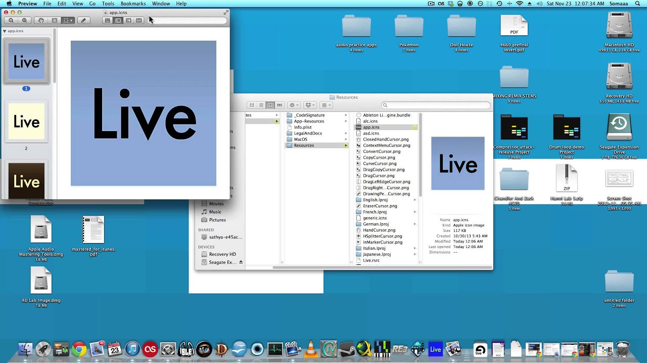
Task: Click the zoom in button in Preview toolbar
Action: point(24,21)
